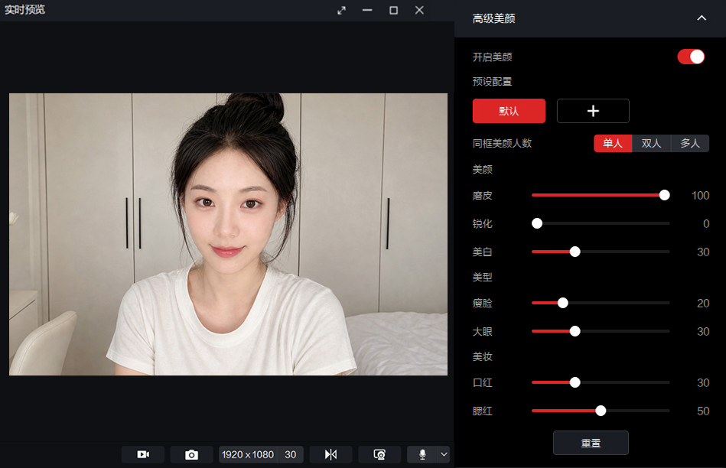Close the 实时预览 window
The width and height of the screenshot is (726, 468).
point(419,10)
